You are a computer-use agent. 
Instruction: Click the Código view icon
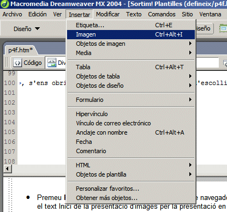pos(17,63)
